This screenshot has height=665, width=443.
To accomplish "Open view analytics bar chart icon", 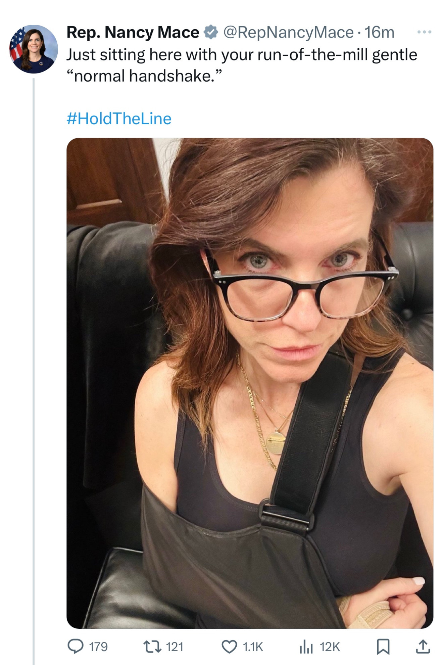I will [306, 647].
